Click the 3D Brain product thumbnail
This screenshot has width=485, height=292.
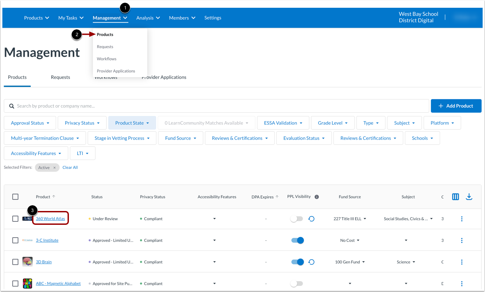pos(27,262)
